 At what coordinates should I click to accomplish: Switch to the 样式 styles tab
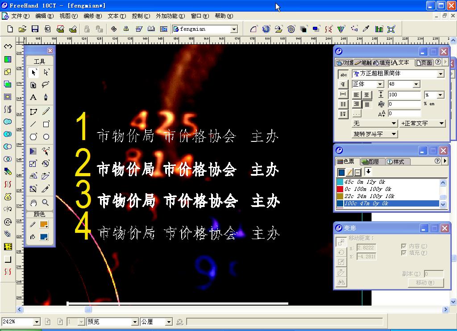(x=398, y=161)
